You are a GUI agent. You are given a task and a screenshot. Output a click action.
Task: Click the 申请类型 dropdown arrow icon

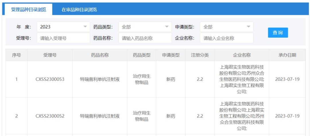click(248, 27)
